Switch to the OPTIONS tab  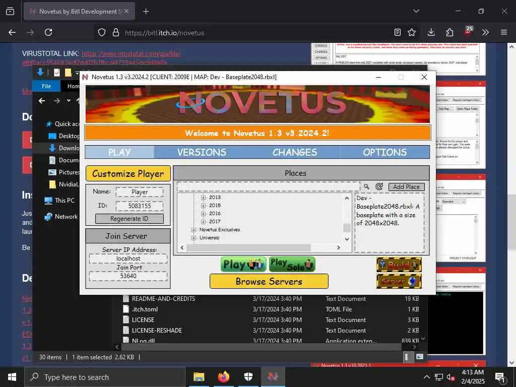click(384, 152)
